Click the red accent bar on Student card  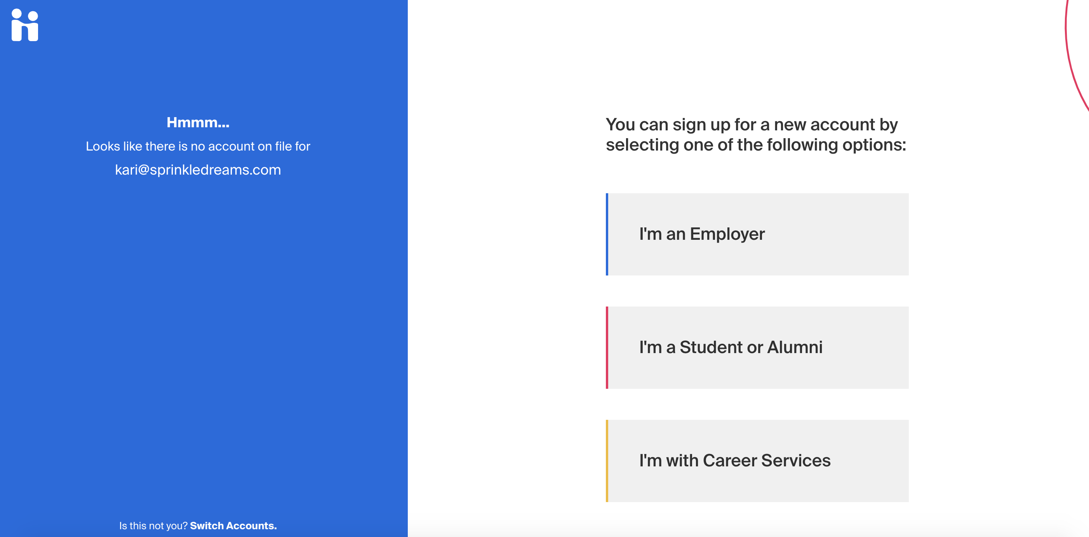(x=607, y=348)
